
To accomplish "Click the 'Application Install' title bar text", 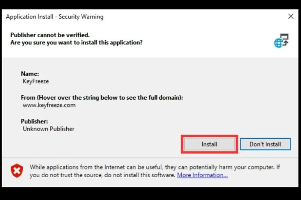I will click(31, 17).
